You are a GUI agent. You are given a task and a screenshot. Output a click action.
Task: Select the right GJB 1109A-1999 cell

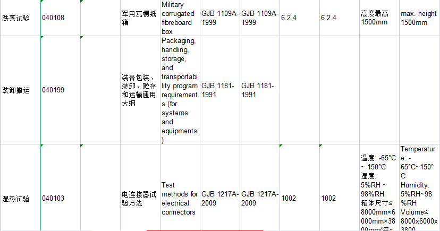click(260, 18)
